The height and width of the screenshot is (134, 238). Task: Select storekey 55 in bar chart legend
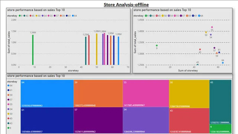(50, 16)
